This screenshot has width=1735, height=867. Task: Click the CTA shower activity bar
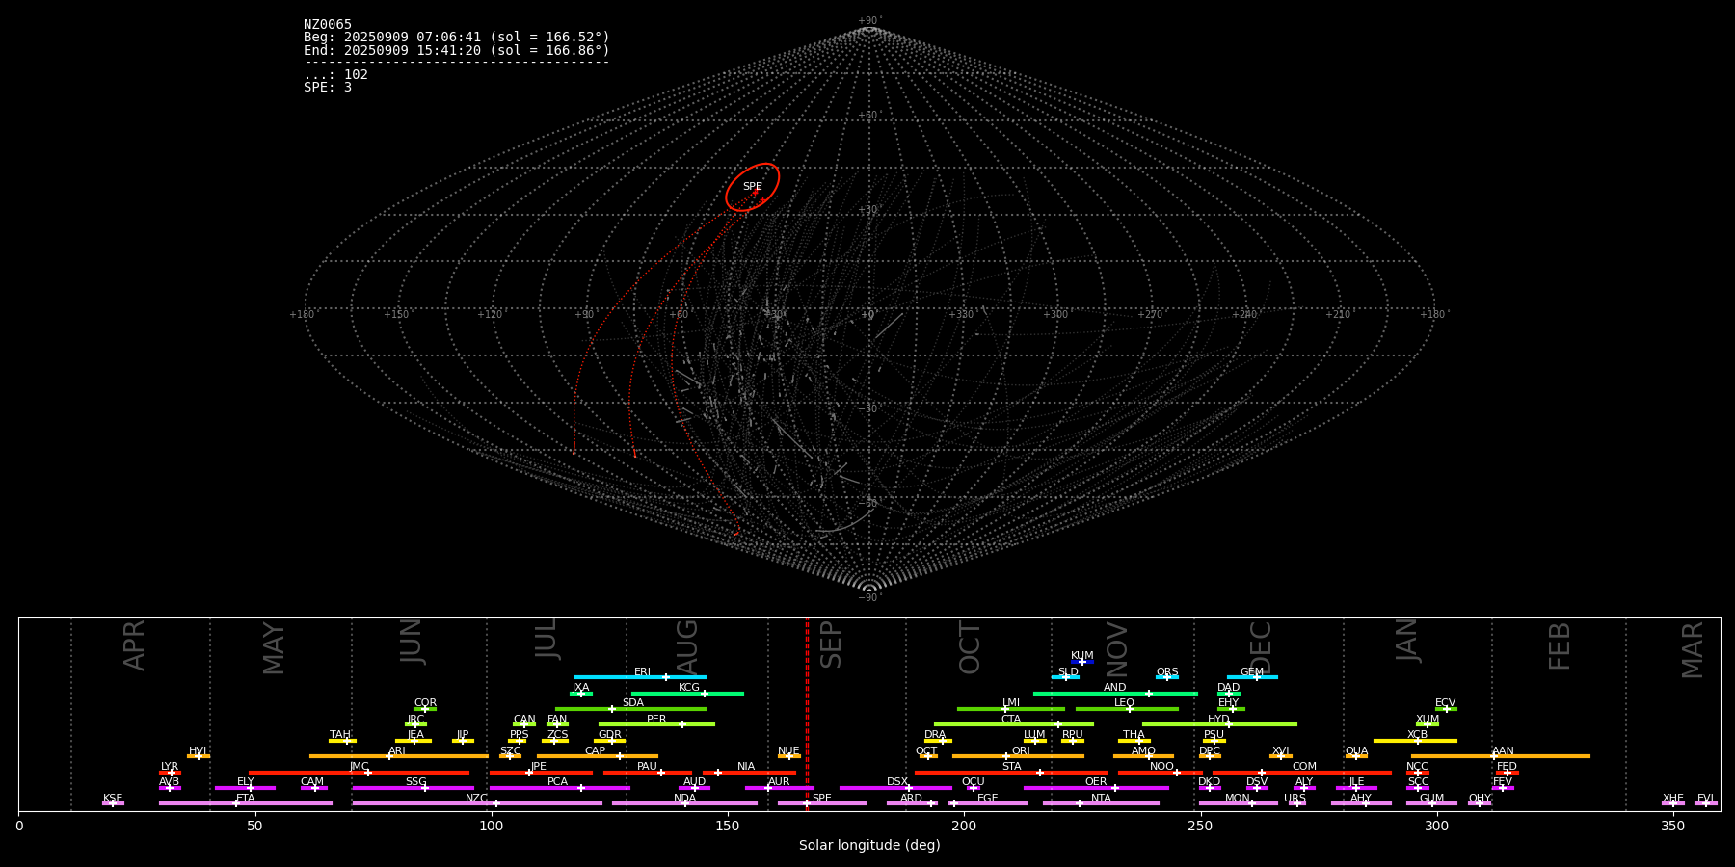[x=1014, y=724]
